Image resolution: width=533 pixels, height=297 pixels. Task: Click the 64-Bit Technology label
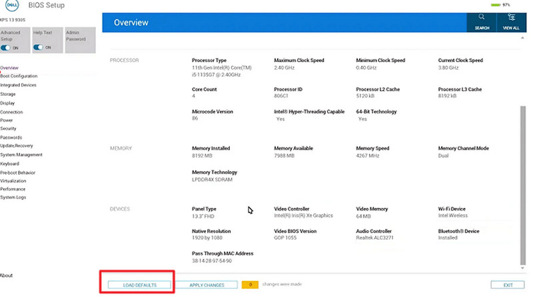tap(376, 111)
